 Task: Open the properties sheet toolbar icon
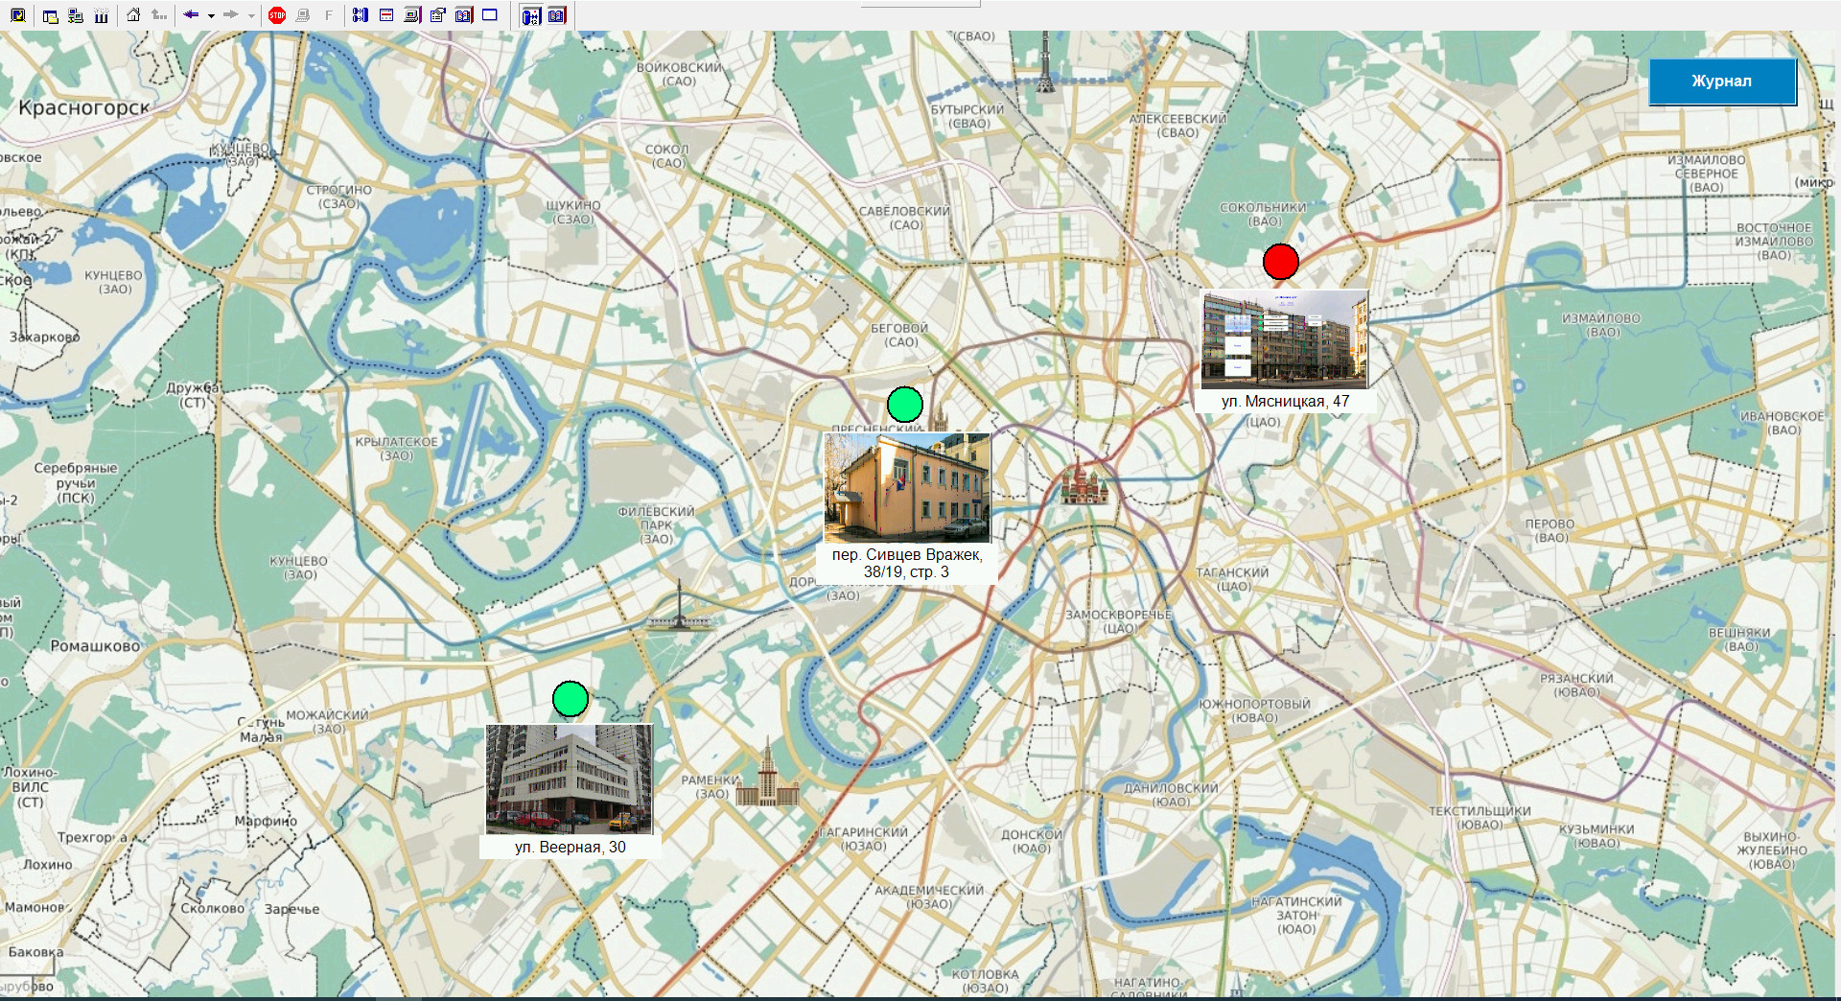pyautogui.click(x=438, y=14)
